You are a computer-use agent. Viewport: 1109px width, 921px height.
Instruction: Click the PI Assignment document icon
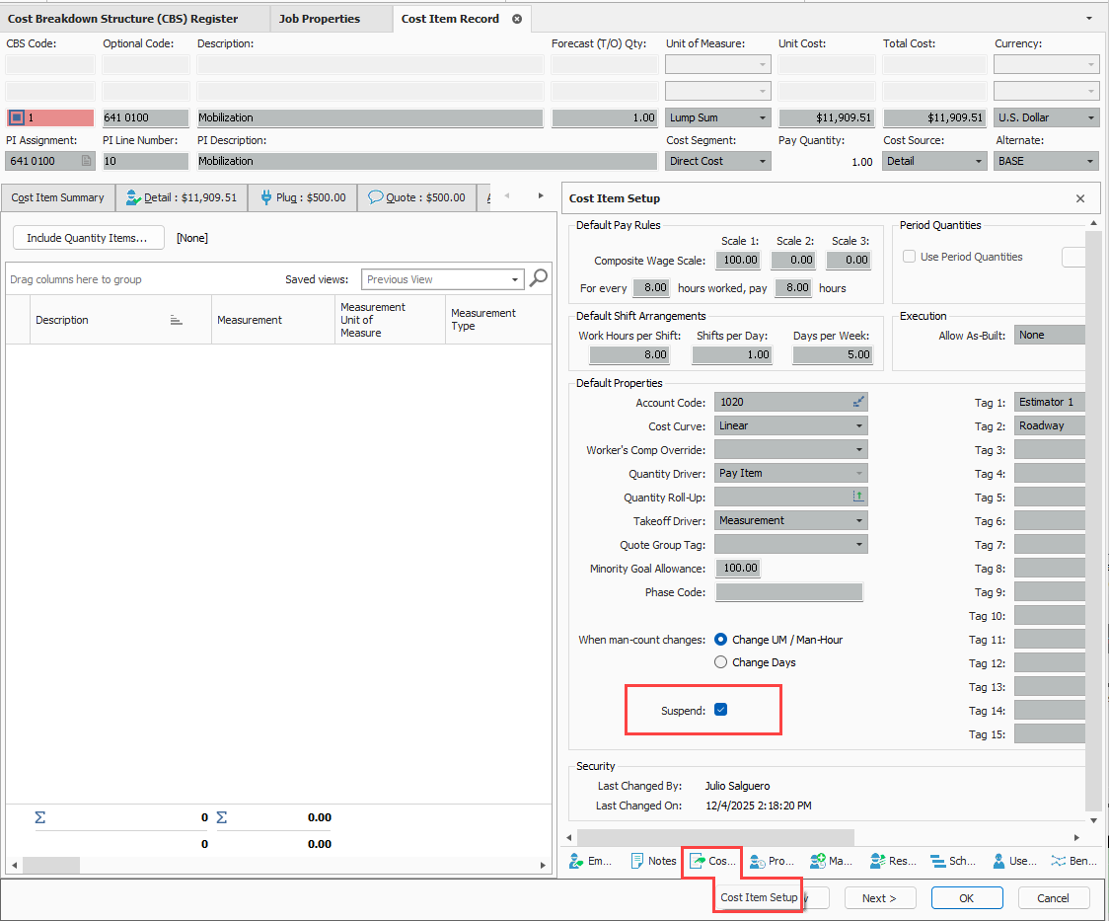pos(86,161)
